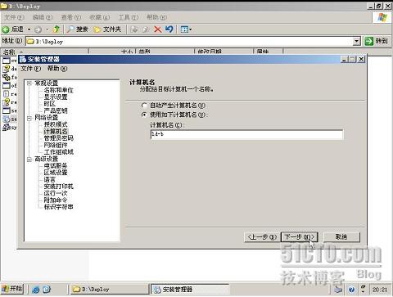Open Explorer Help menu
Screen dimensions: 393x297
pos(156,17)
